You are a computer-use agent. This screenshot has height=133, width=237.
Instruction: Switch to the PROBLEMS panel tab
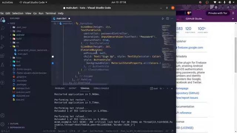pos(60,88)
